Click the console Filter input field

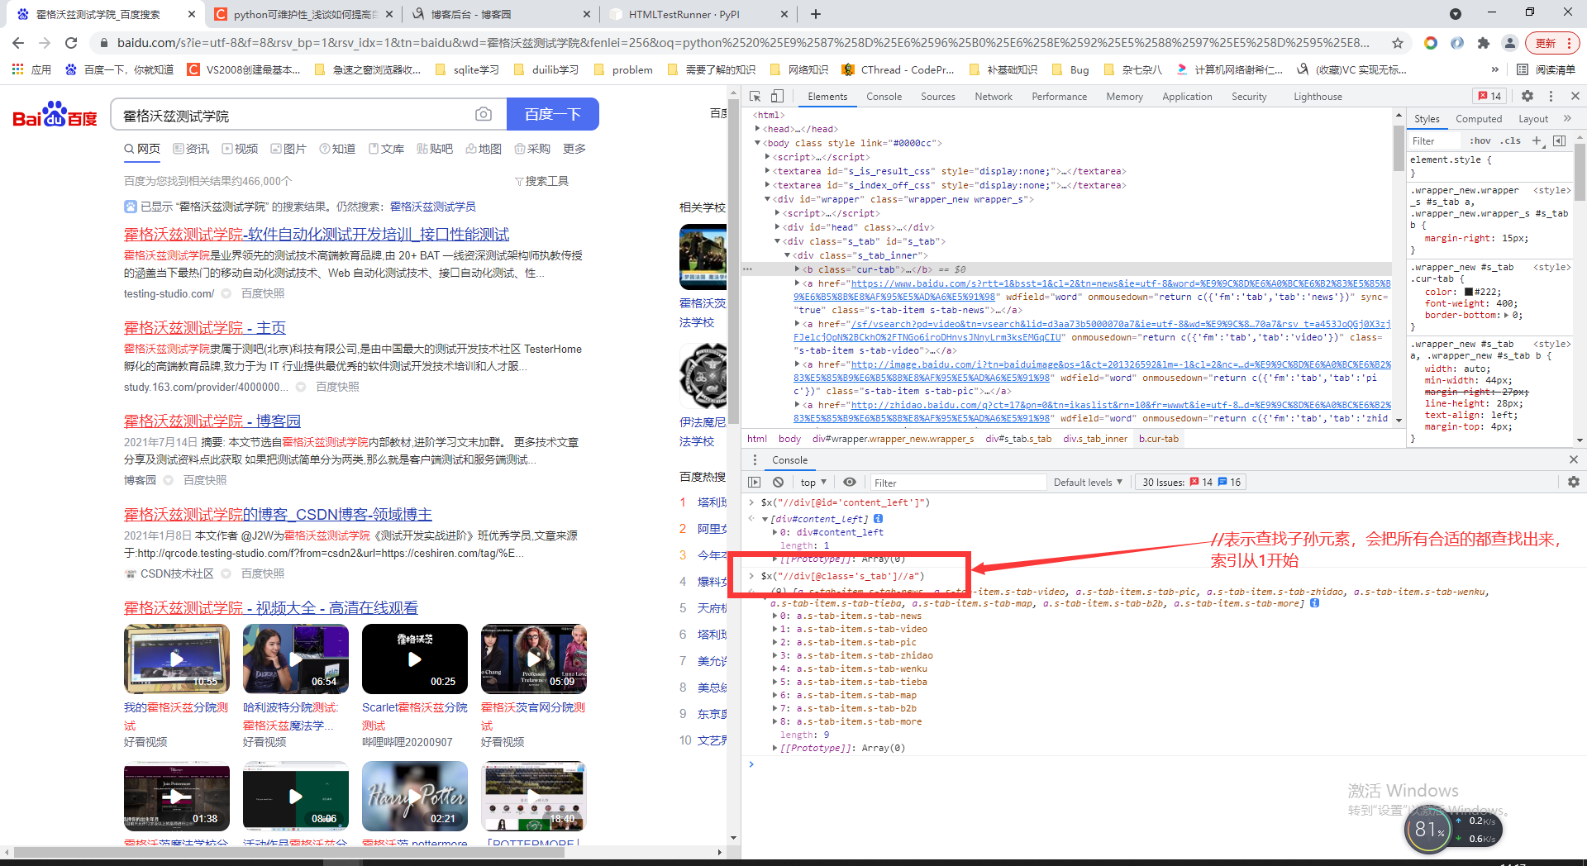click(957, 483)
